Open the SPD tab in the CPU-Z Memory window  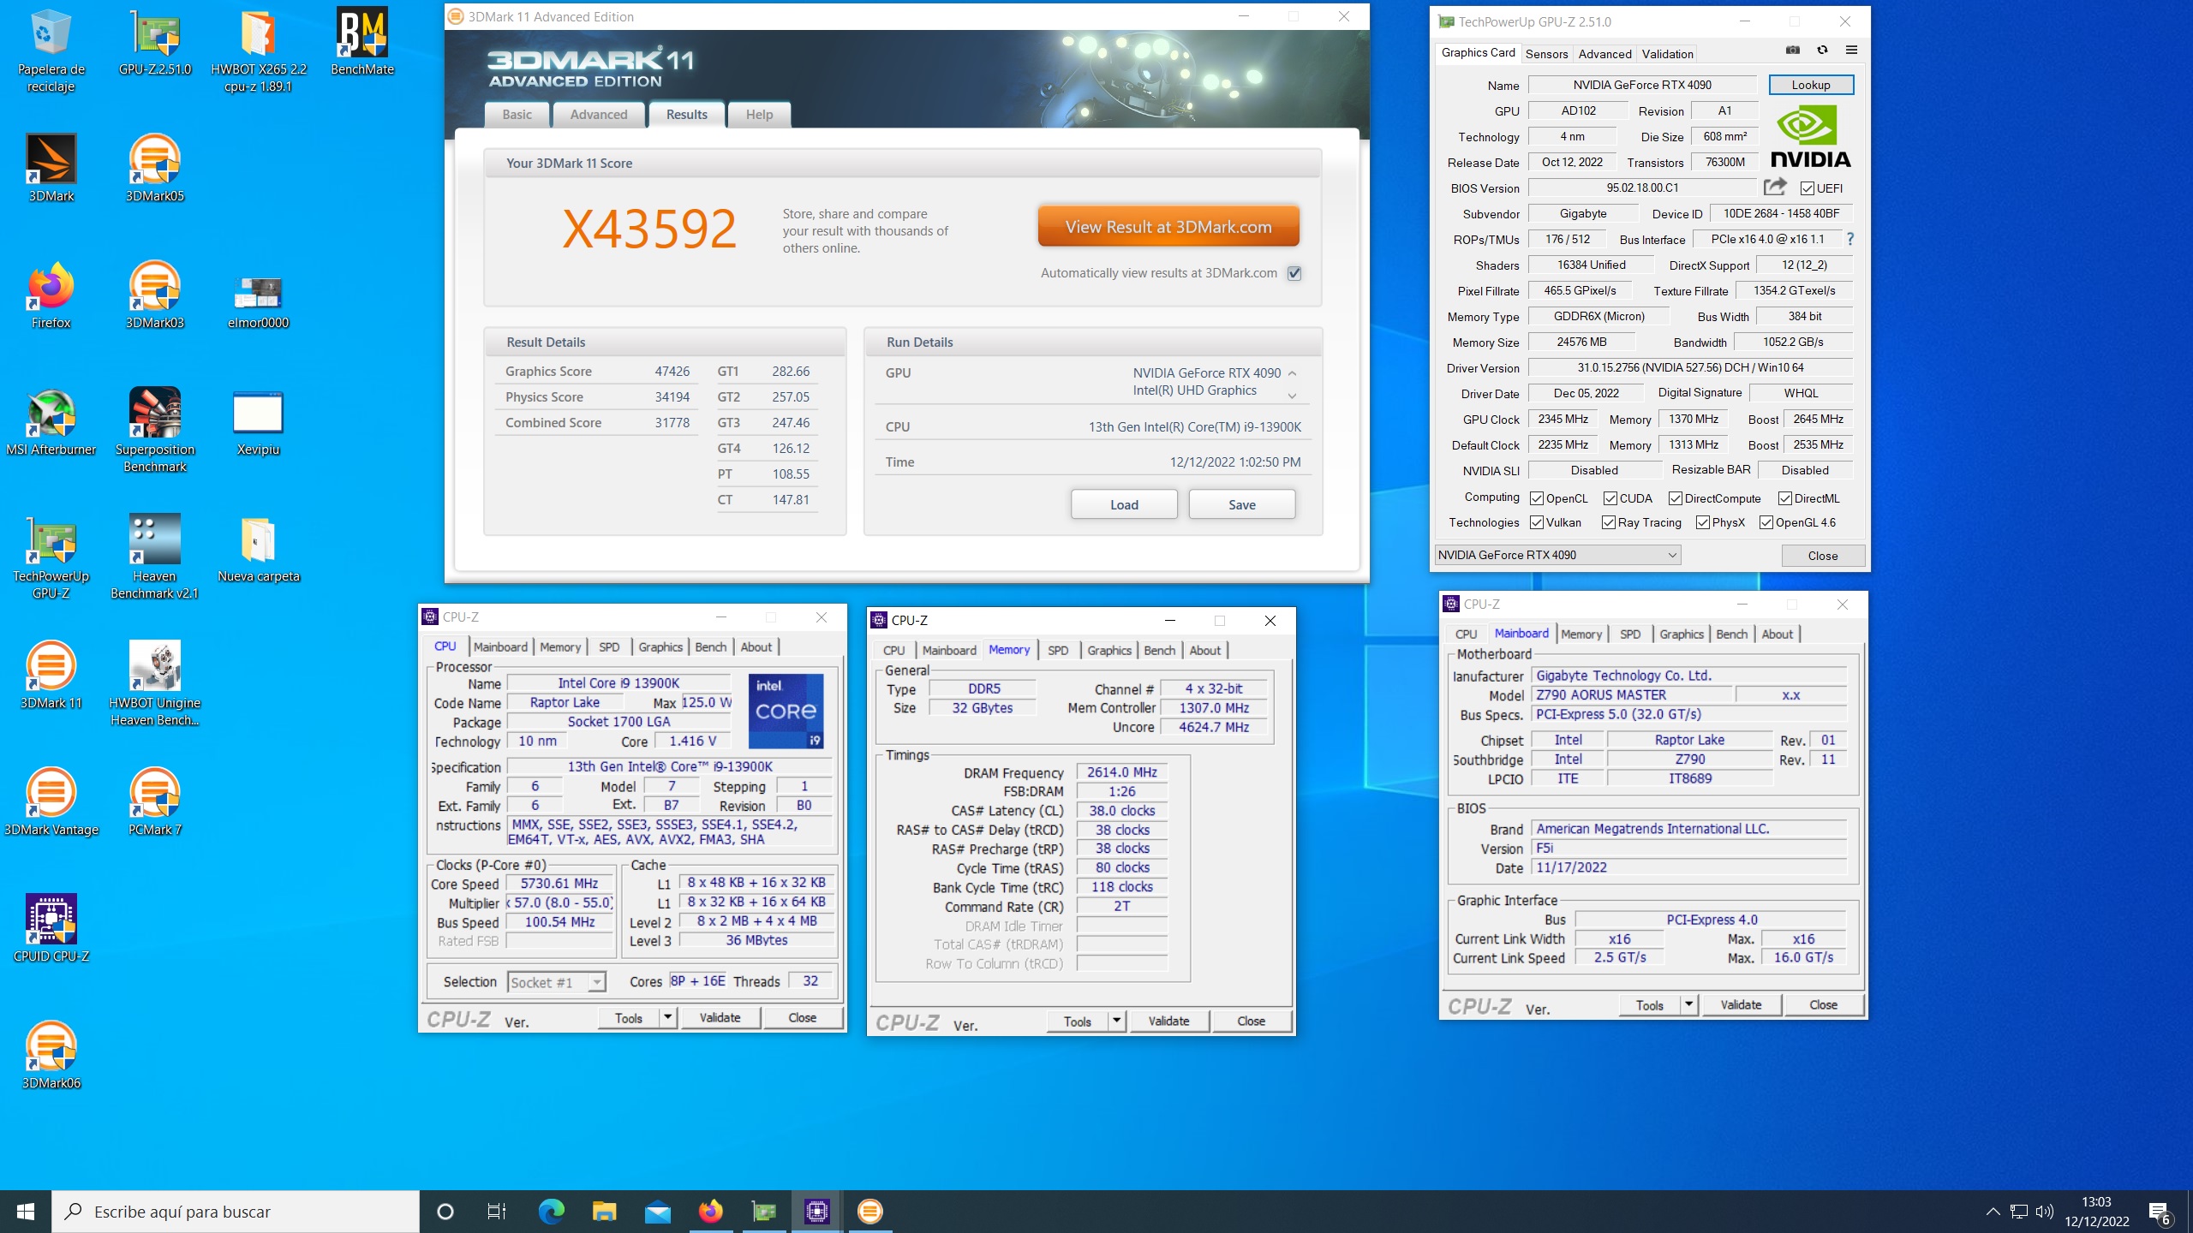click(1058, 650)
